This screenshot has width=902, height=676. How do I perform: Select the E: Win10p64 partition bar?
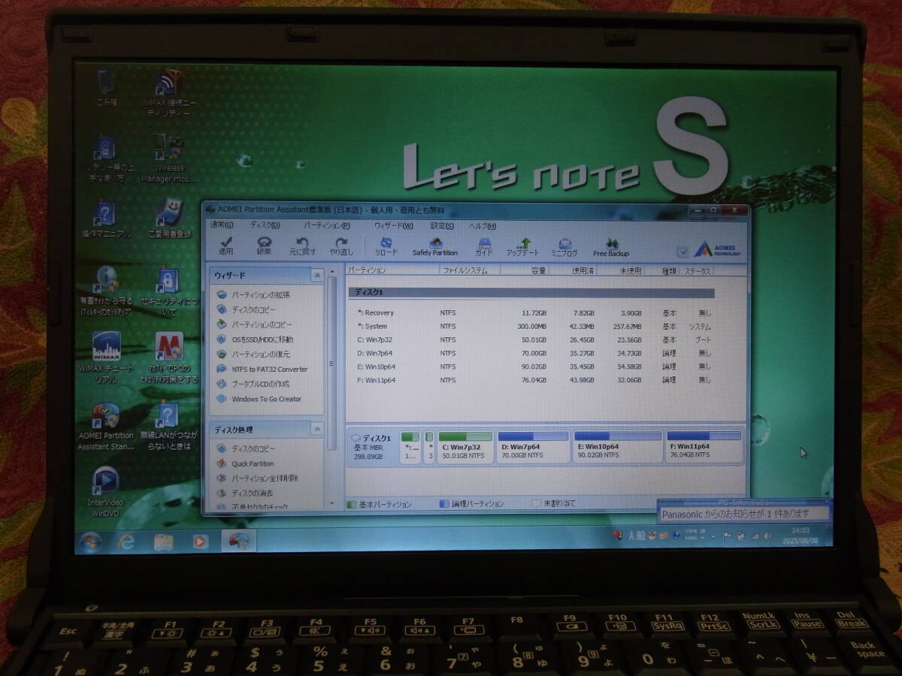(618, 446)
